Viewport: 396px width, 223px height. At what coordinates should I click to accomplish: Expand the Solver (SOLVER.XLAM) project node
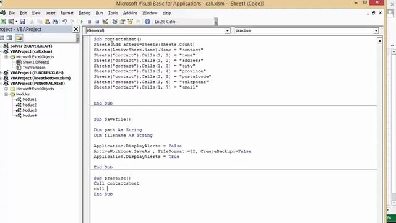pyautogui.click(x=1, y=46)
